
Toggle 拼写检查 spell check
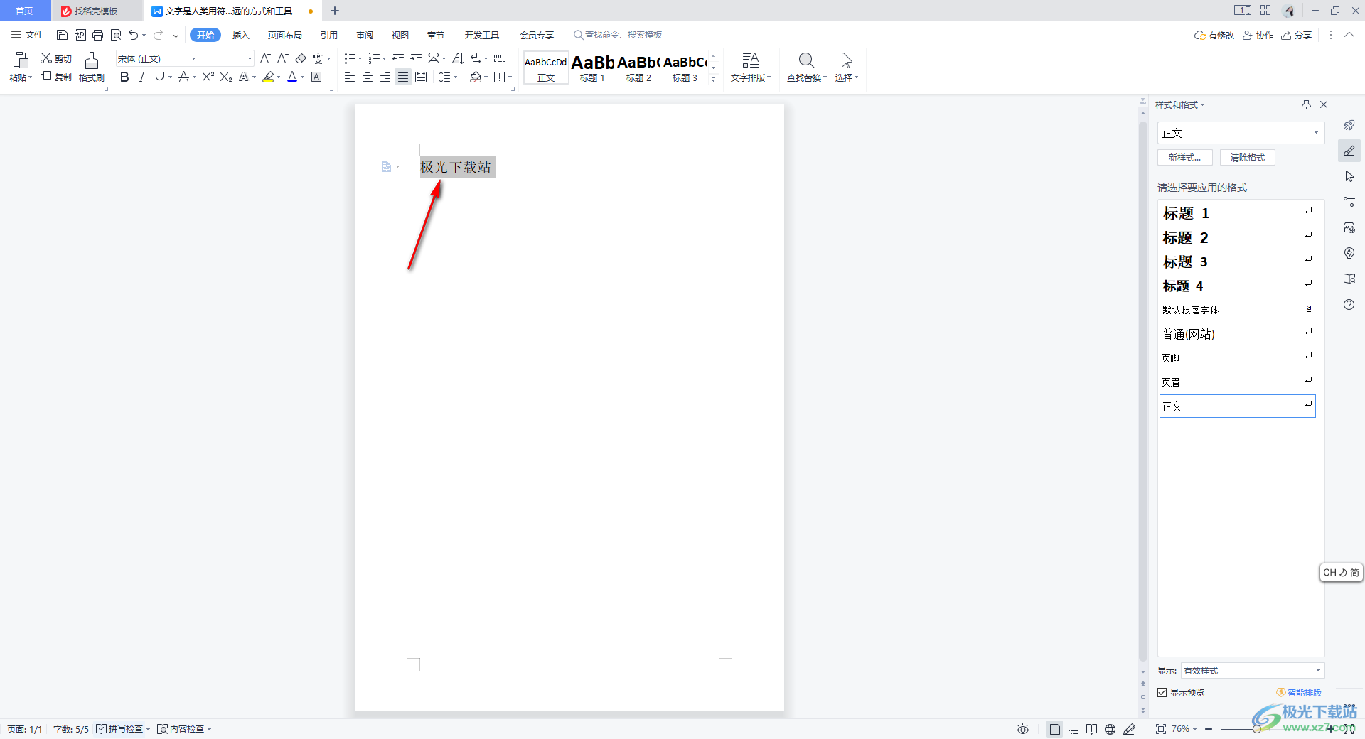(119, 729)
